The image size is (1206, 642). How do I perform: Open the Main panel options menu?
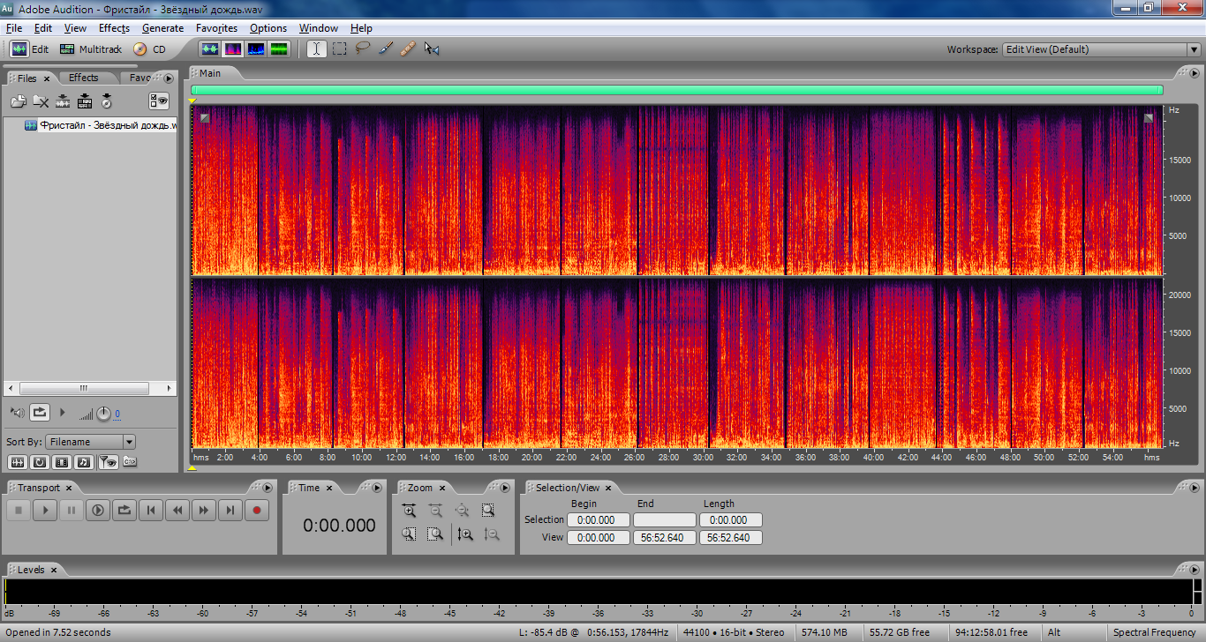point(1195,72)
